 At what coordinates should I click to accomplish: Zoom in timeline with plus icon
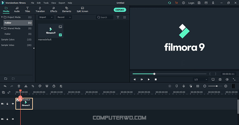point(226,86)
